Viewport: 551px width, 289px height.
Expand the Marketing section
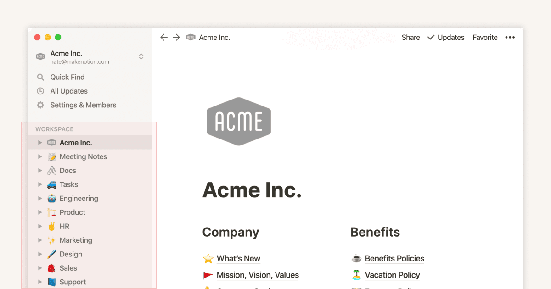[x=39, y=240]
